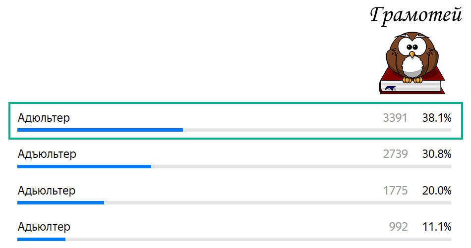Select the Адюльтер poll option
The width and height of the screenshot is (471, 248).
[44, 118]
